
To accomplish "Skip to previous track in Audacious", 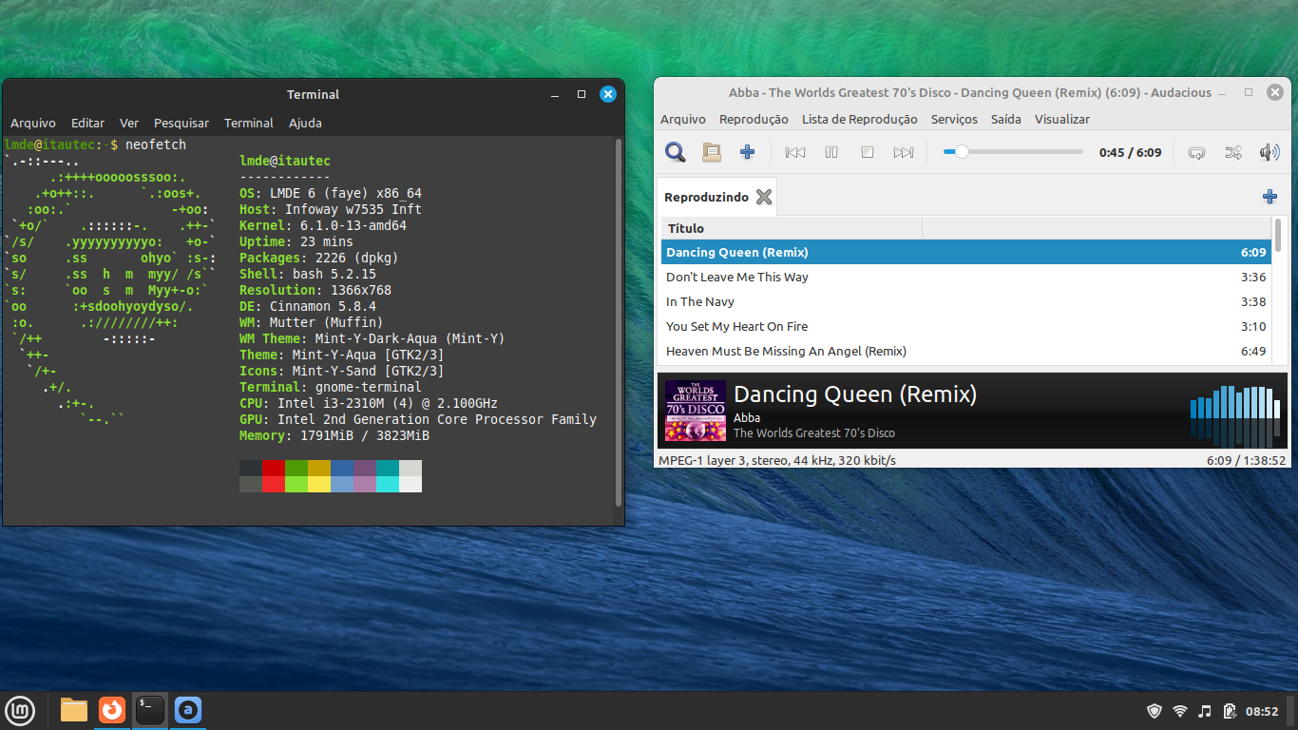I will 795,152.
